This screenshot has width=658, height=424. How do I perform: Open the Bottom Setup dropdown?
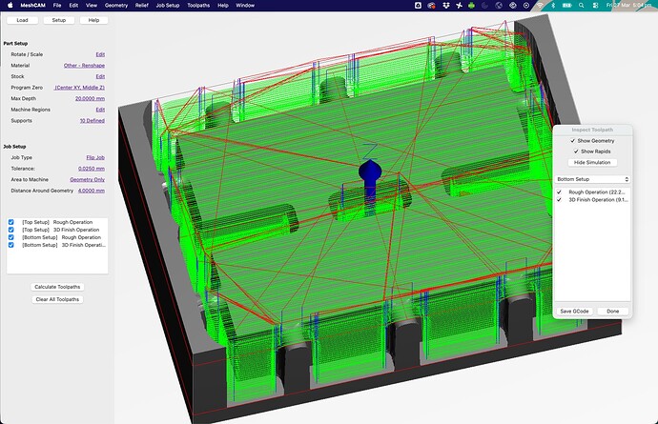click(592, 179)
